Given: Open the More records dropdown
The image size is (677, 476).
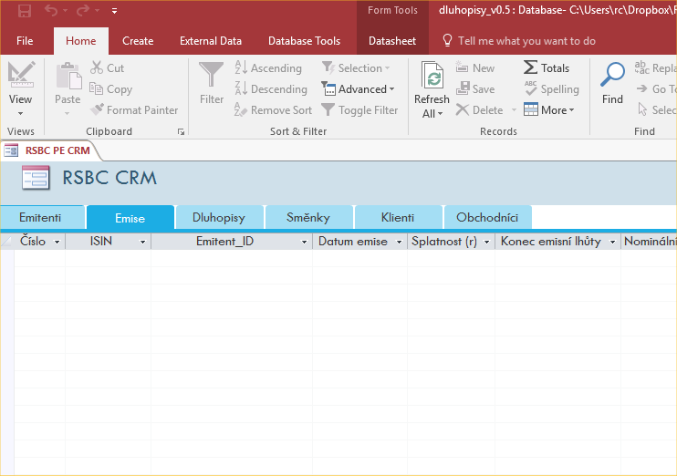Looking at the screenshot, I should pos(549,110).
